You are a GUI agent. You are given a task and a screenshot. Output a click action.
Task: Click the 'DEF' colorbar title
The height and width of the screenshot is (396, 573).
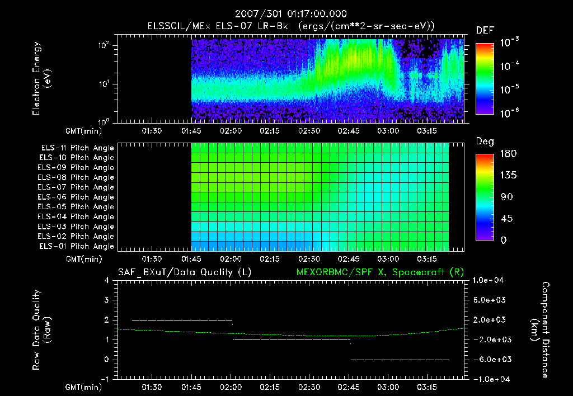pyautogui.click(x=485, y=30)
